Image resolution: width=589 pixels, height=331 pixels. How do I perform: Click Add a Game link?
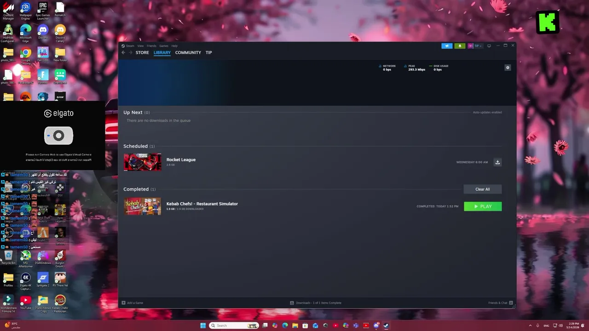(x=135, y=303)
